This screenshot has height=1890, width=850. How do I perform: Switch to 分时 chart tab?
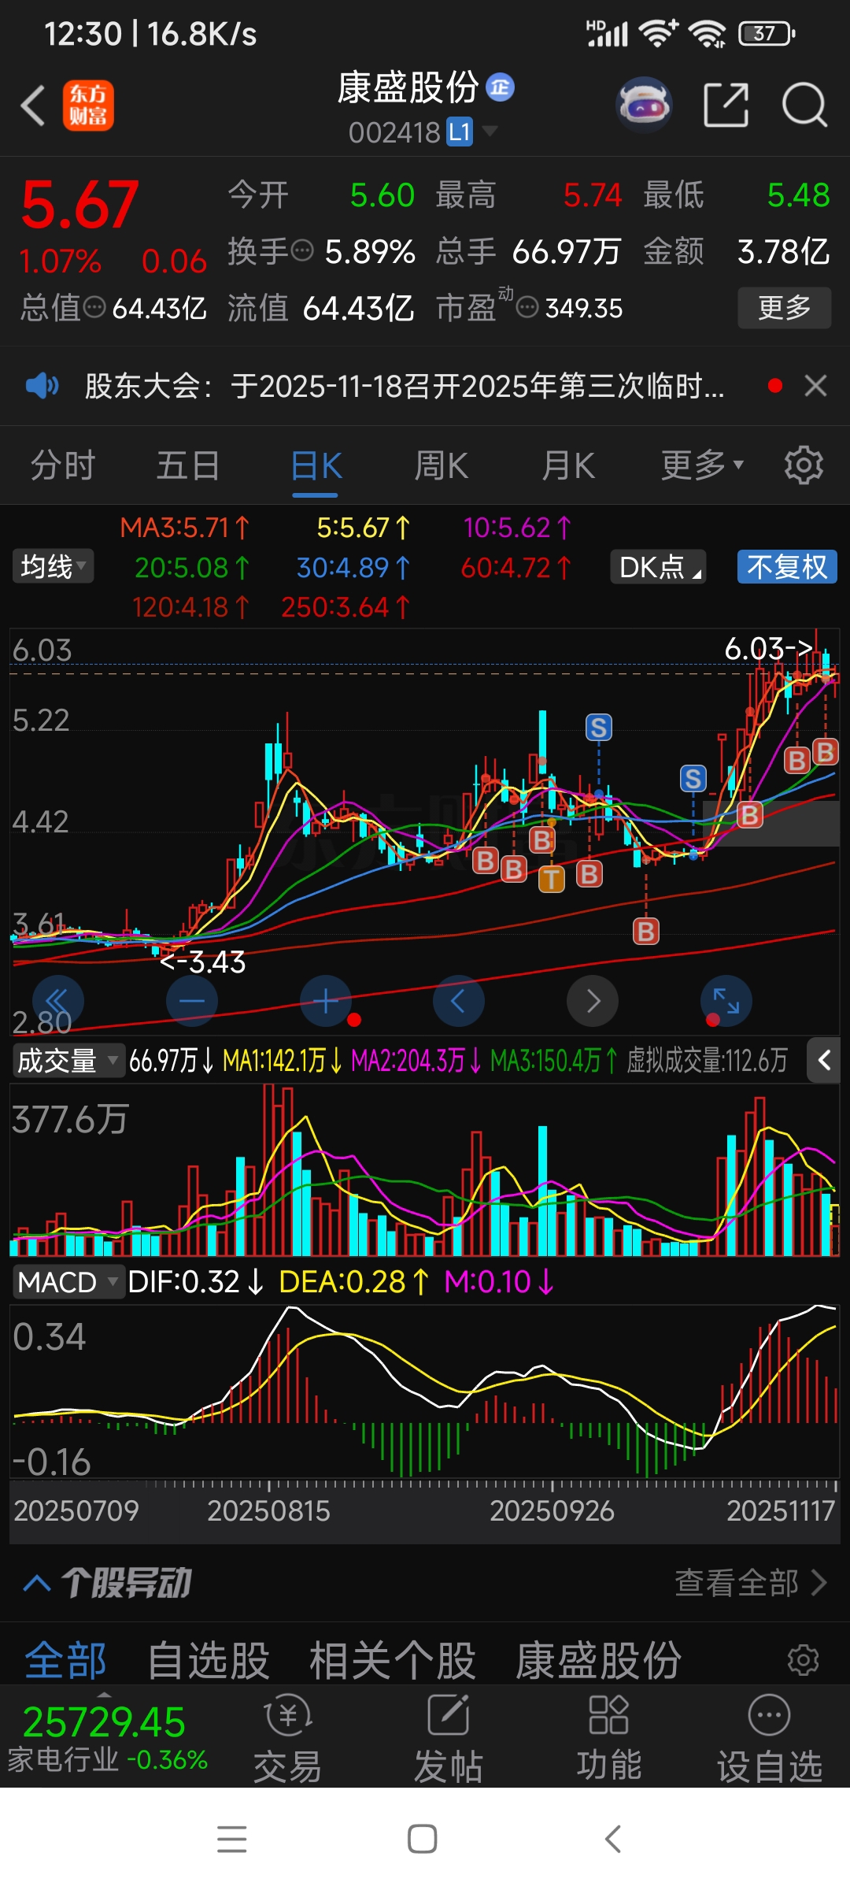[63, 465]
